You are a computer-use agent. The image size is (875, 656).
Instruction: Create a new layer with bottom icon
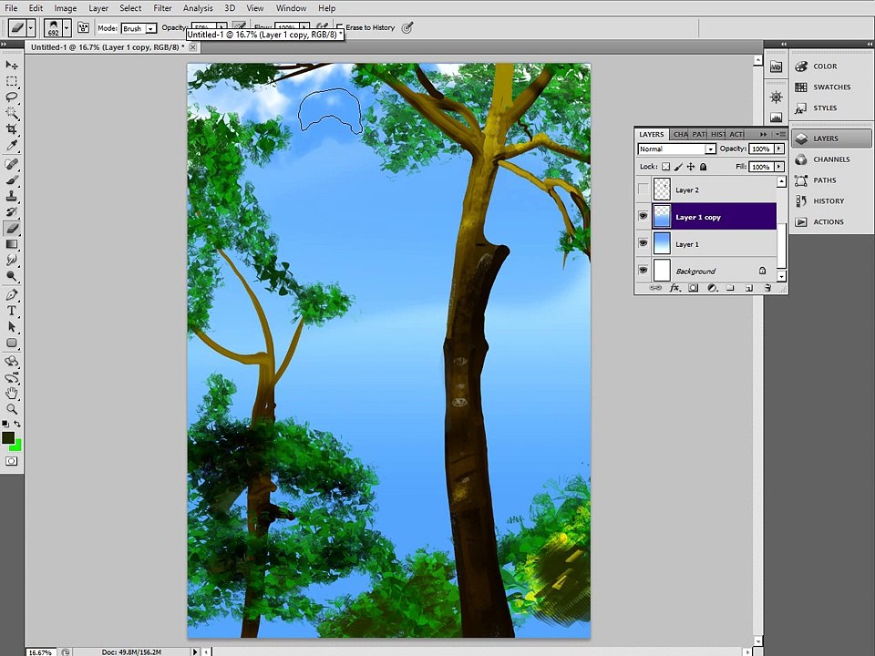(x=749, y=288)
